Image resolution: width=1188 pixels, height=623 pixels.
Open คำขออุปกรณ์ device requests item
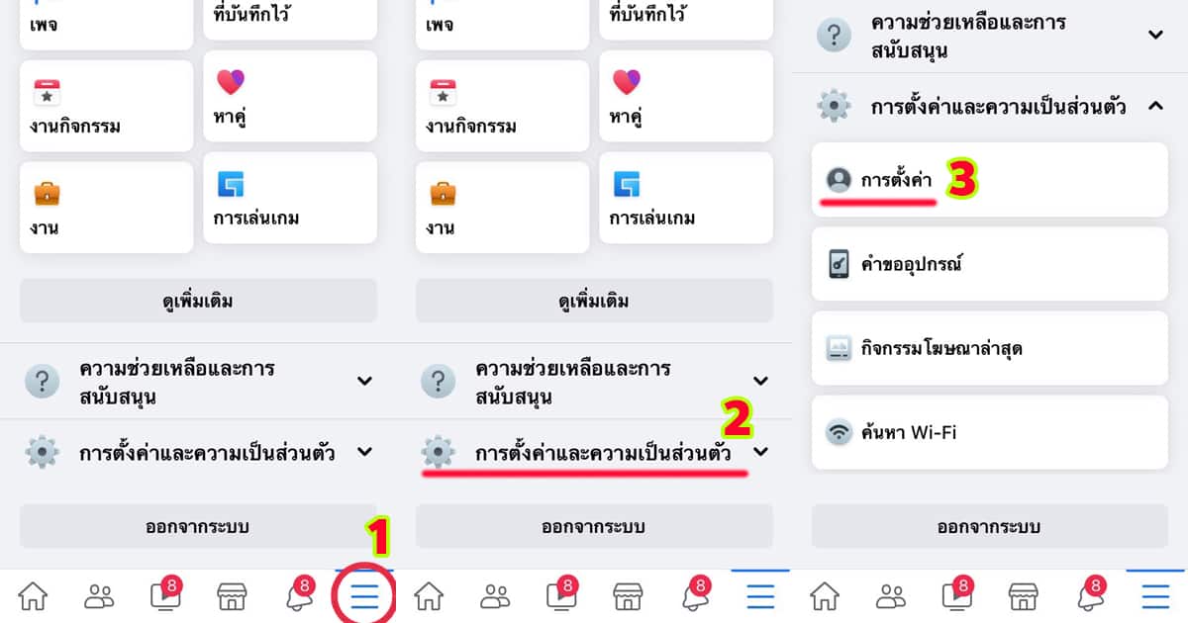pyautogui.click(x=990, y=264)
